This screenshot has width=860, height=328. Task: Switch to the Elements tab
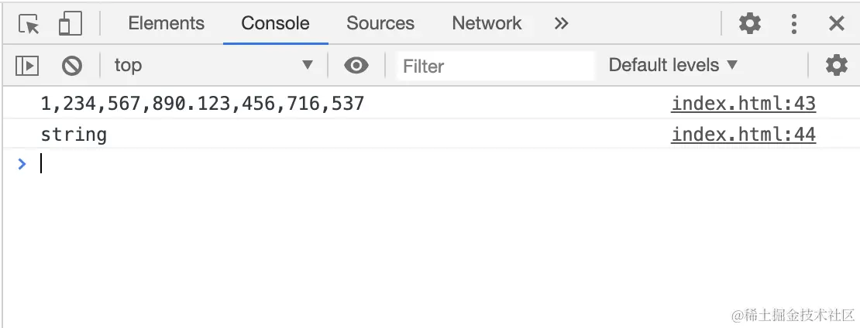(166, 24)
